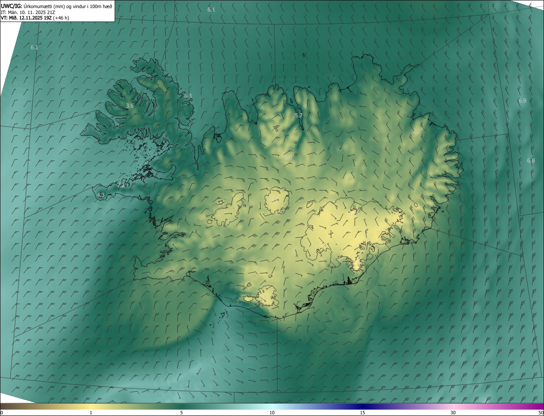The height and width of the screenshot is (416, 544).
Task: Select the 6.8 value label on the map
Action: click(531, 161)
